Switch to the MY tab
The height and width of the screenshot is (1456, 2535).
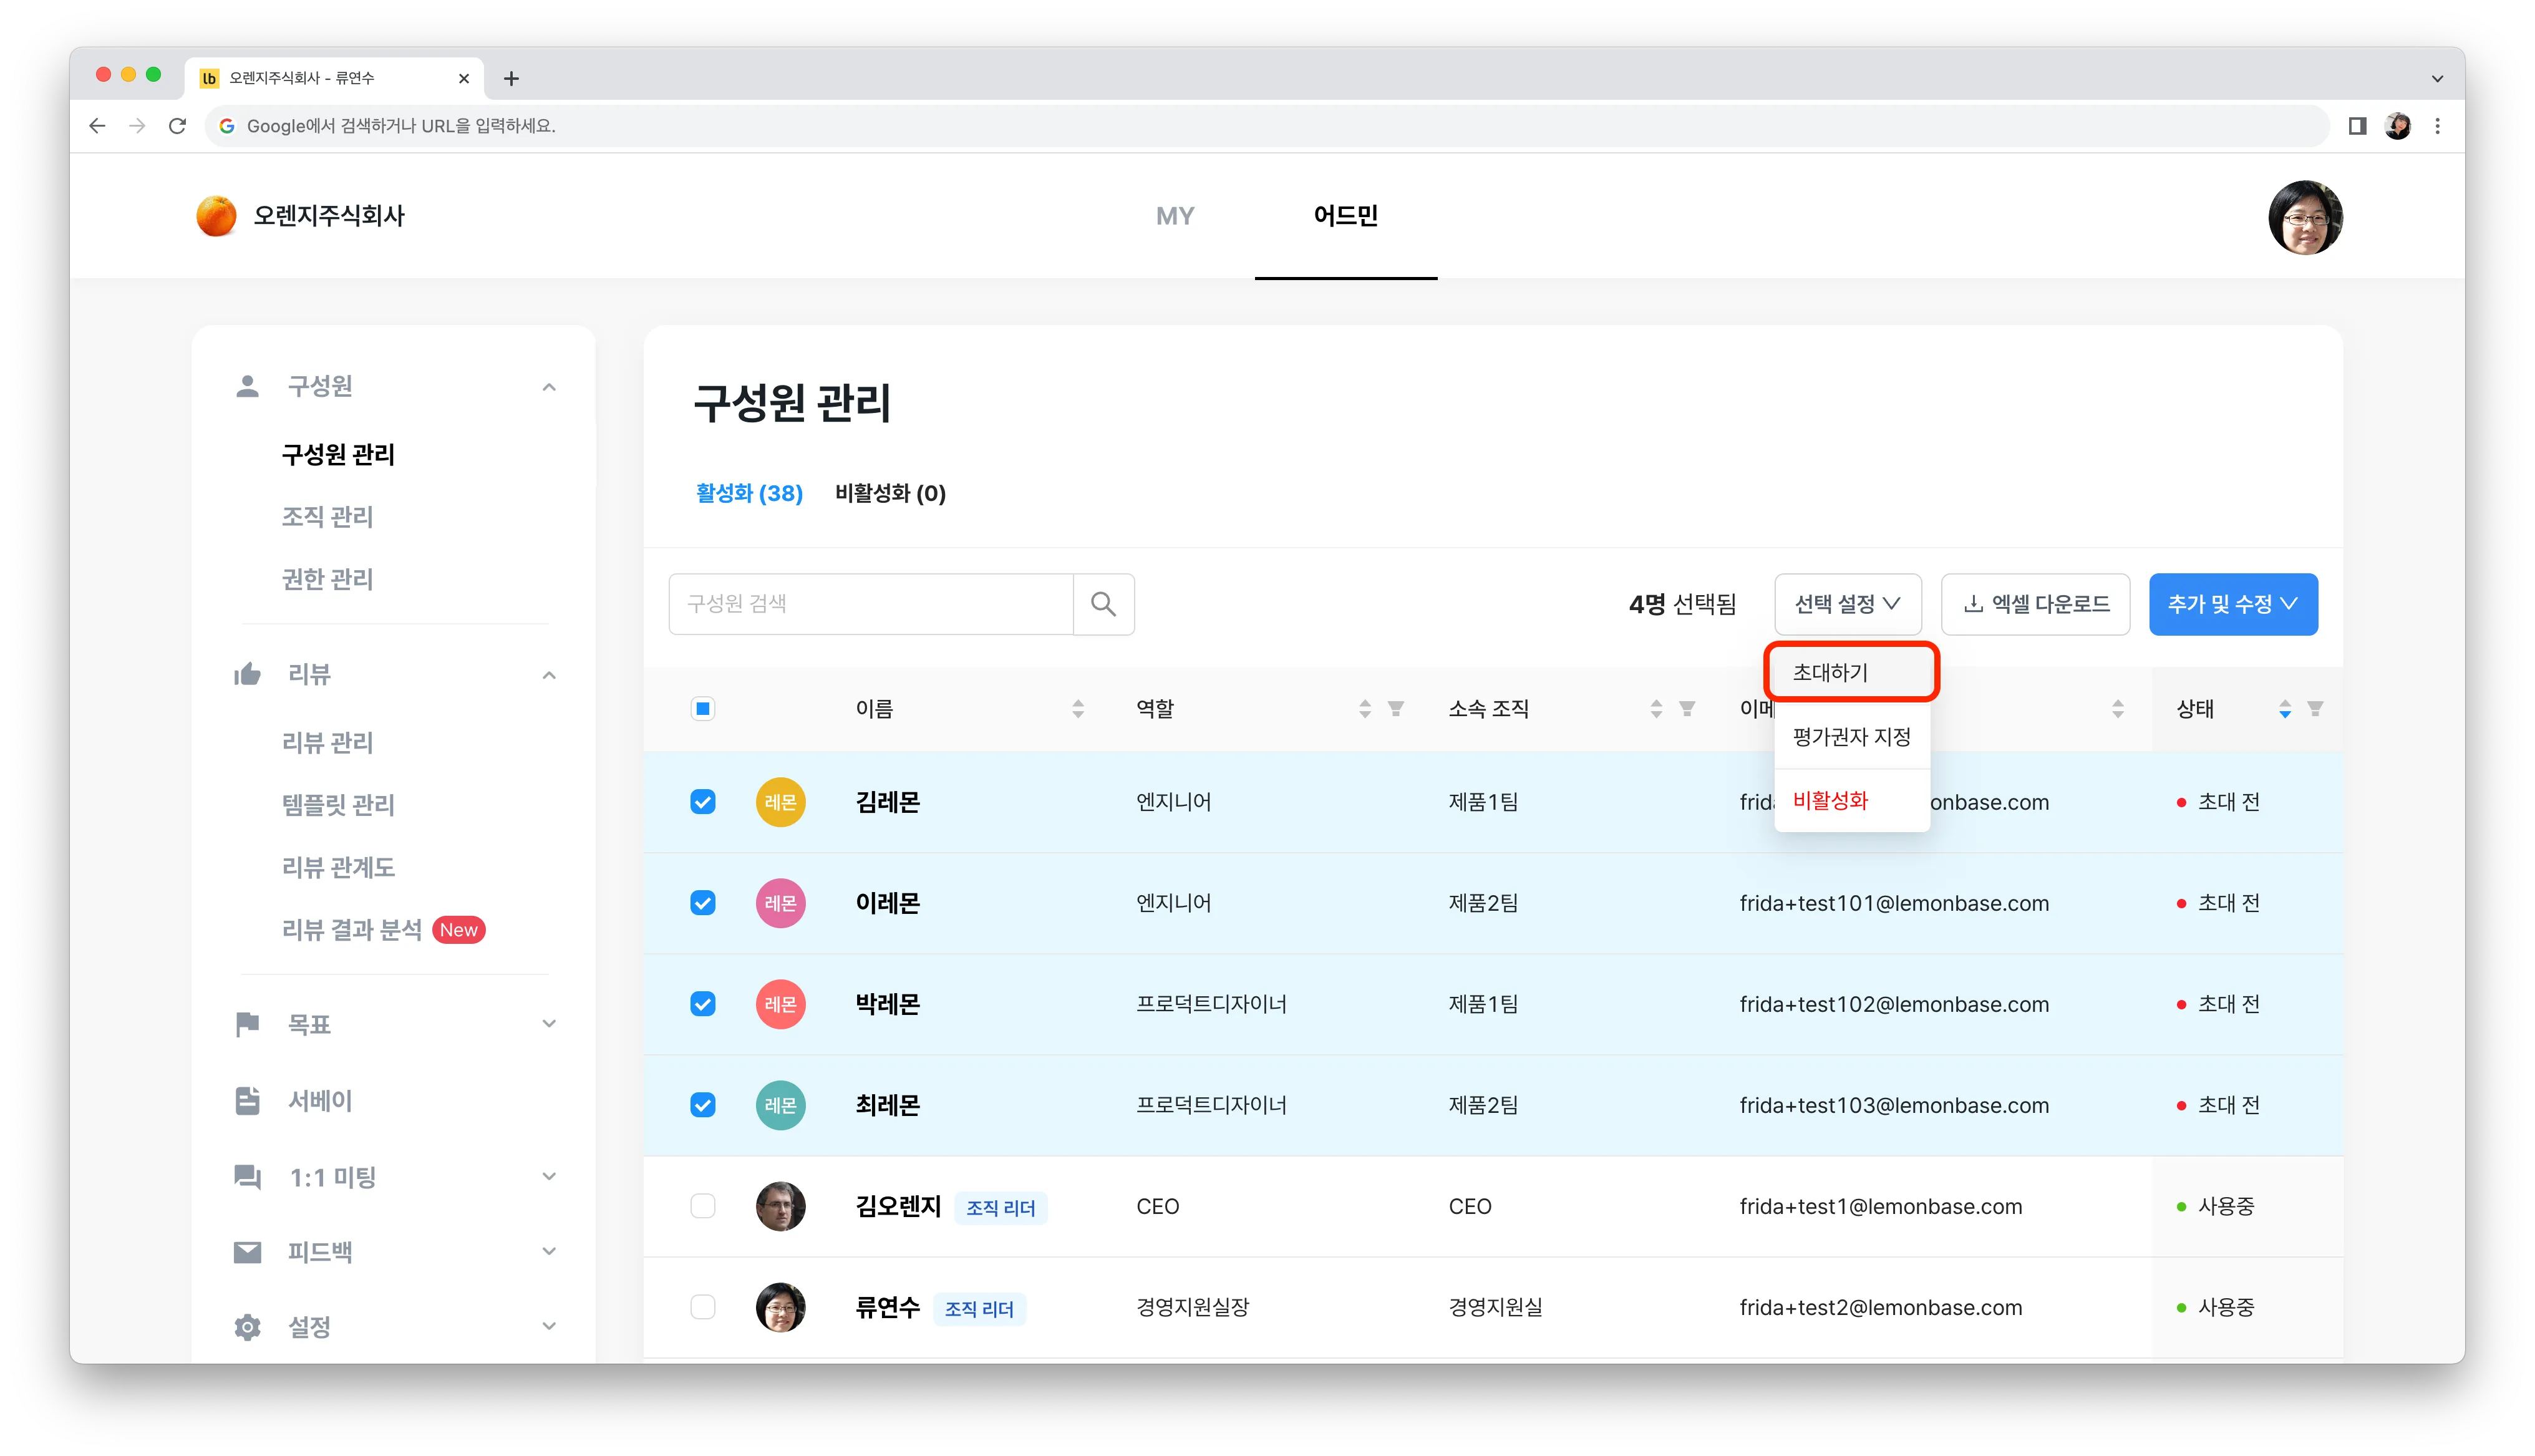coord(1175,216)
